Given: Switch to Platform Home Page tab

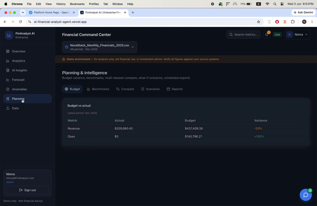Looking at the screenshot, I should [x=52, y=13].
